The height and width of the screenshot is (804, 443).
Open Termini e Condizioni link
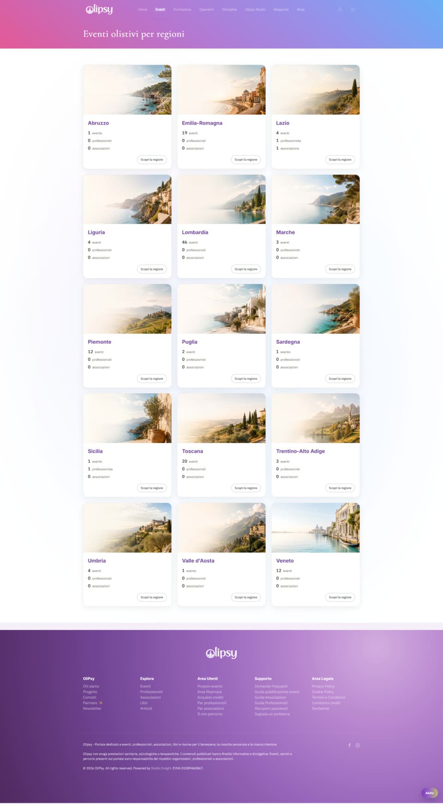[329, 697]
